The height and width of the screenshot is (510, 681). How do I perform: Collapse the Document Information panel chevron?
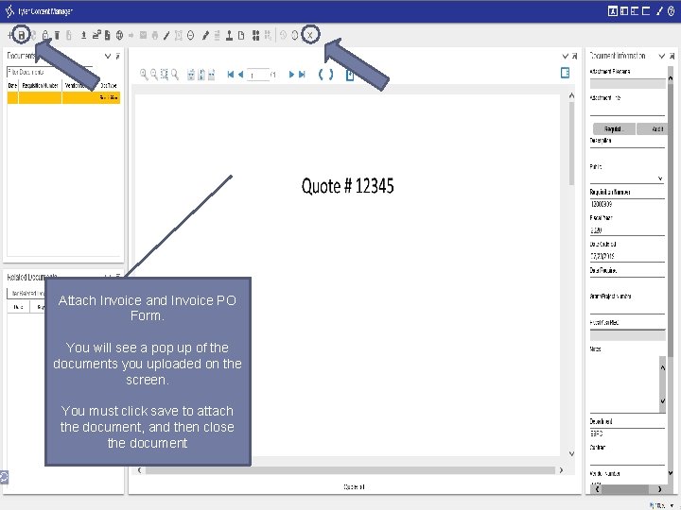coord(662,56)
